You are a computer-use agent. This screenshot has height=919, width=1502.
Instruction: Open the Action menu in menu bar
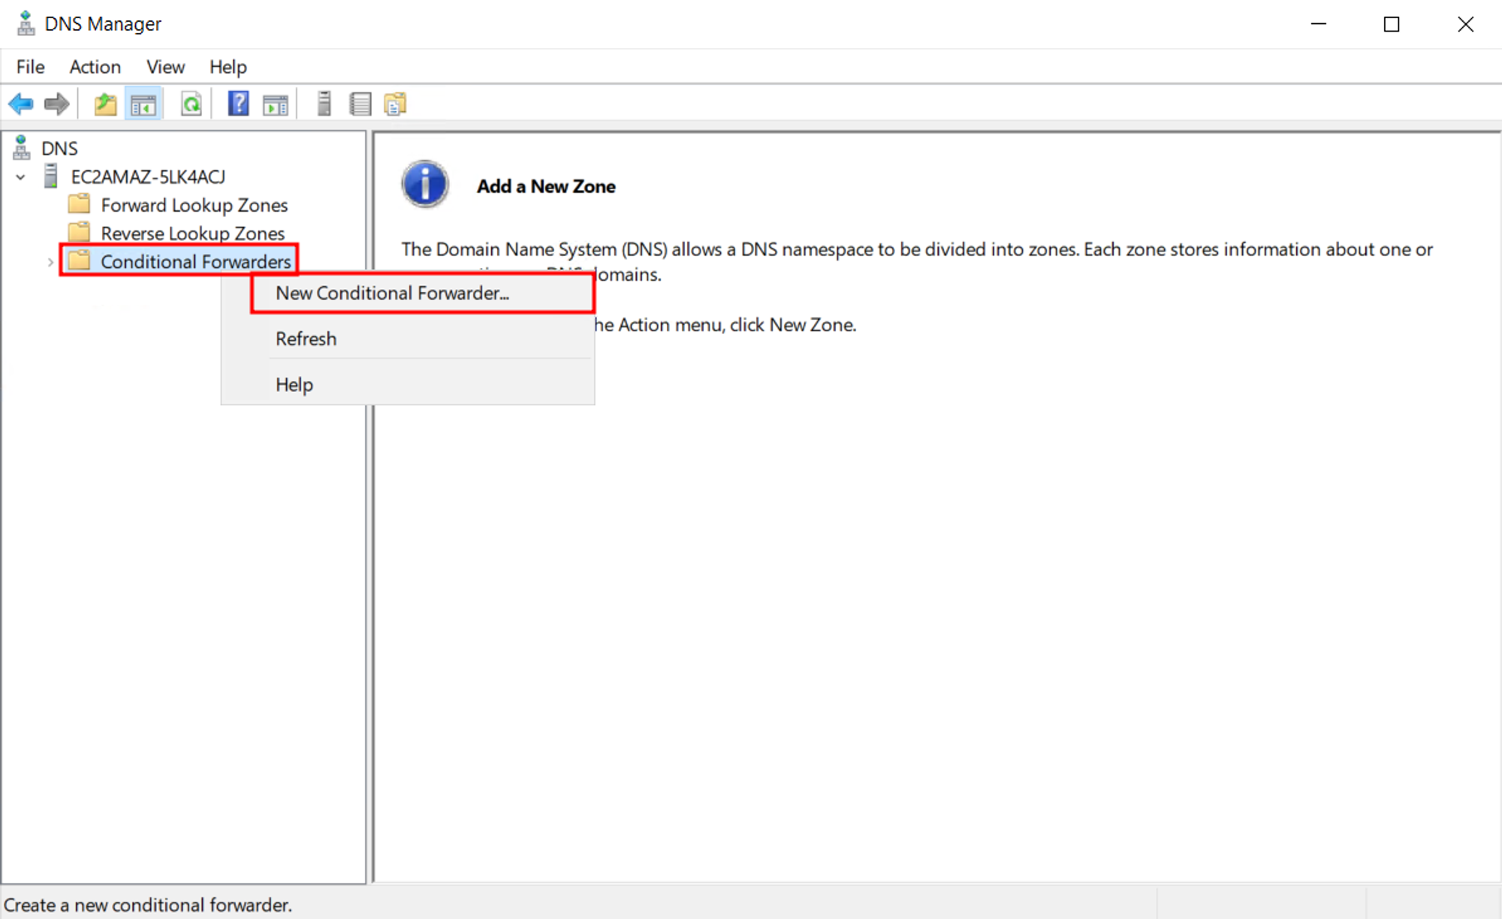tap(95, 67)
